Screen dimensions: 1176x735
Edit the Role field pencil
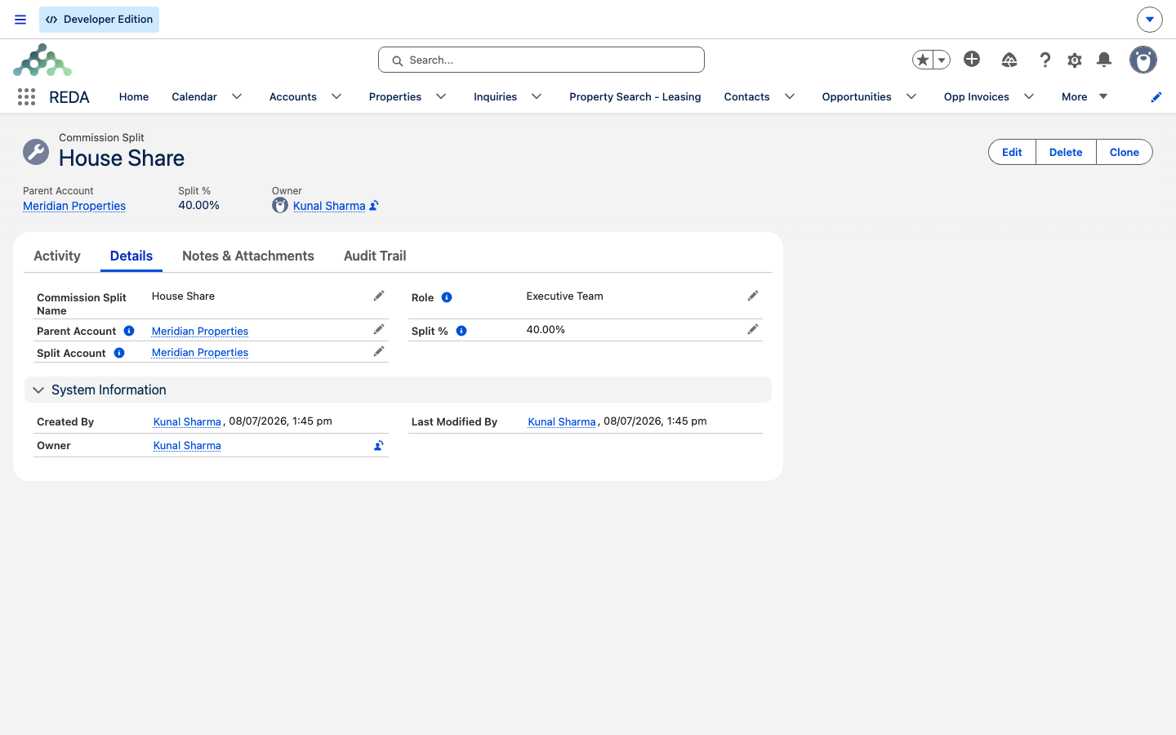tap(753, 296)
